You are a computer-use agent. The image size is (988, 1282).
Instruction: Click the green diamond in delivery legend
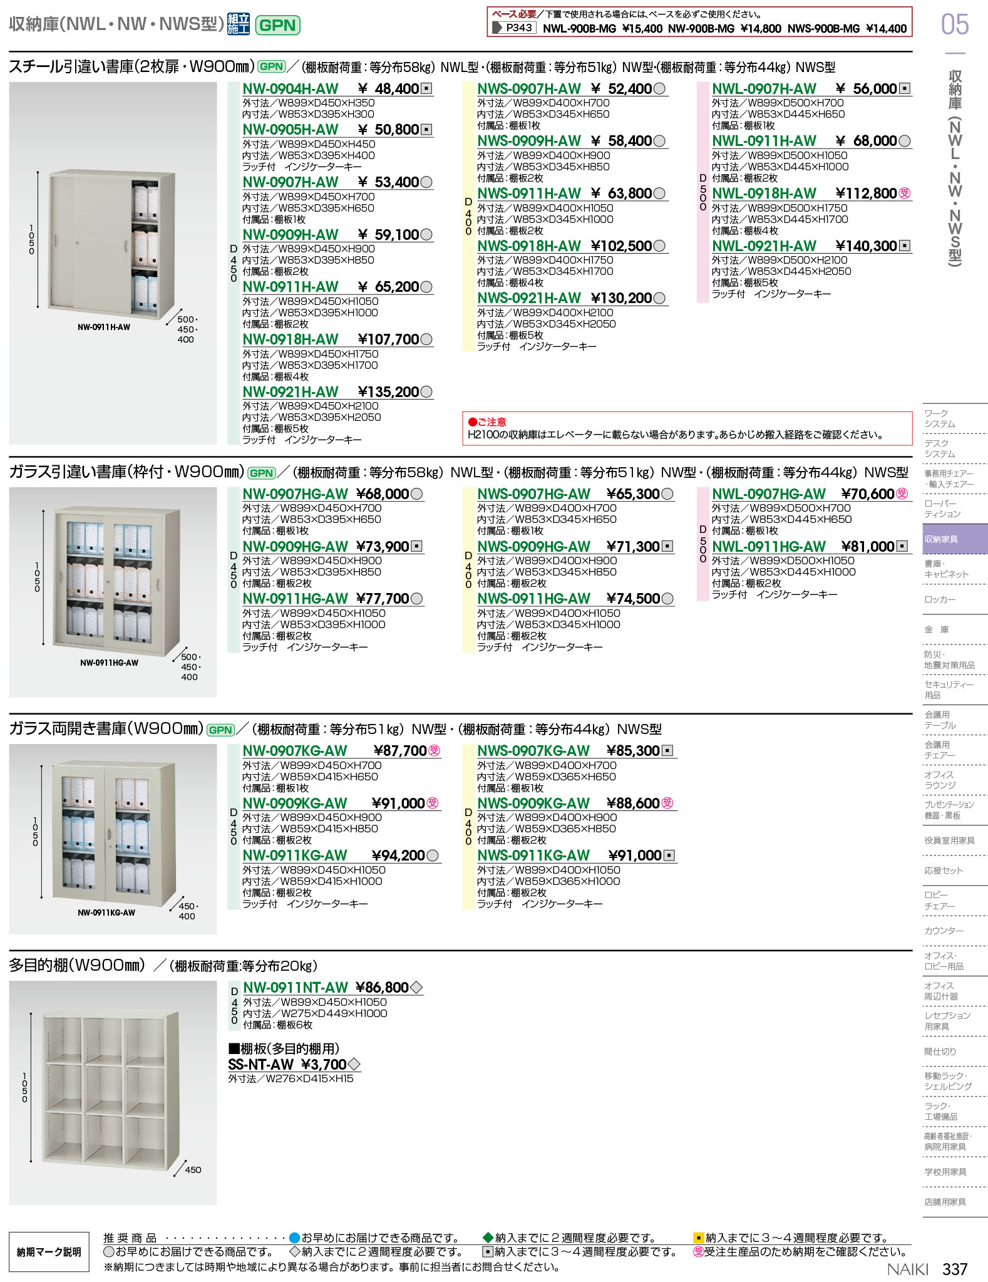click(488, 1238)
